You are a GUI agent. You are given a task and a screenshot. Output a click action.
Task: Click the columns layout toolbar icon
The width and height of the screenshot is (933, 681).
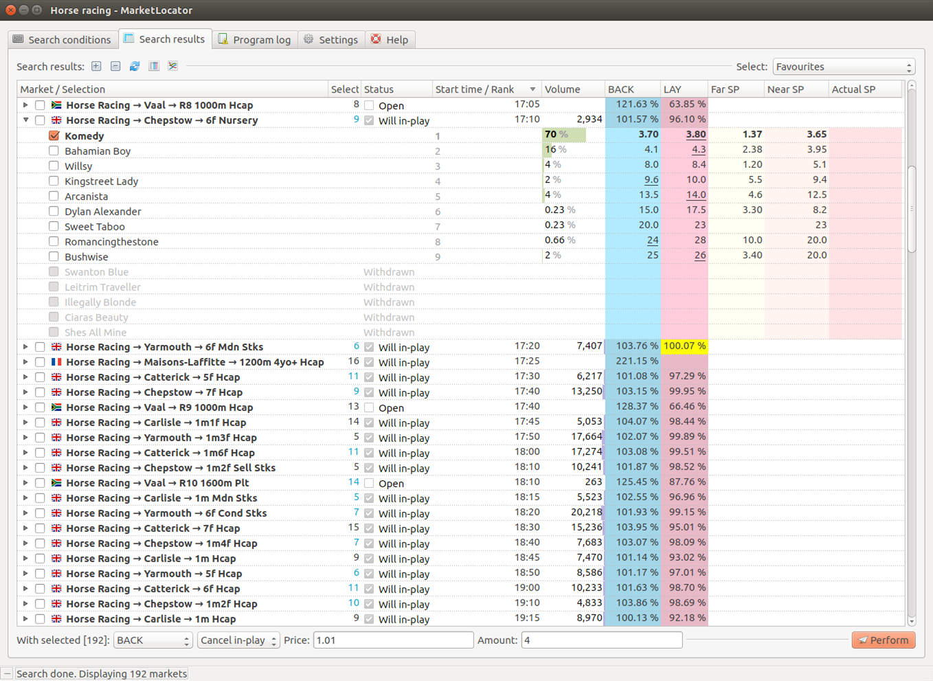[154, 66]
